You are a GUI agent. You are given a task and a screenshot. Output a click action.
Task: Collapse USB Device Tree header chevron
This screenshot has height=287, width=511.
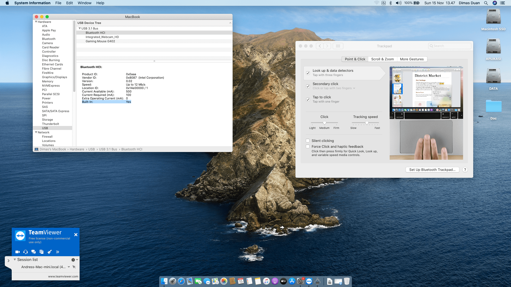(230, 23)
